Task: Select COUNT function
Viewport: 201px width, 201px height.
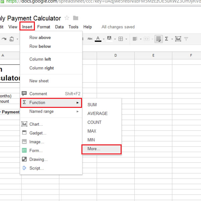Action: (102, 122)
